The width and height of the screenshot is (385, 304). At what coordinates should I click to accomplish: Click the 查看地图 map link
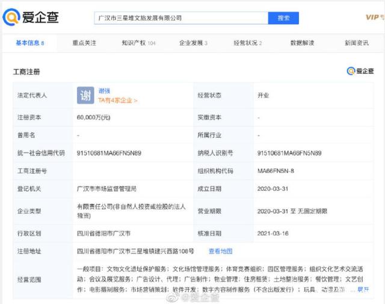coord(221,251)
